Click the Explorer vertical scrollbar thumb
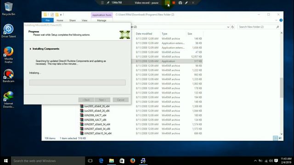Viewport: 294px width, 165px height. click(282, 88)
